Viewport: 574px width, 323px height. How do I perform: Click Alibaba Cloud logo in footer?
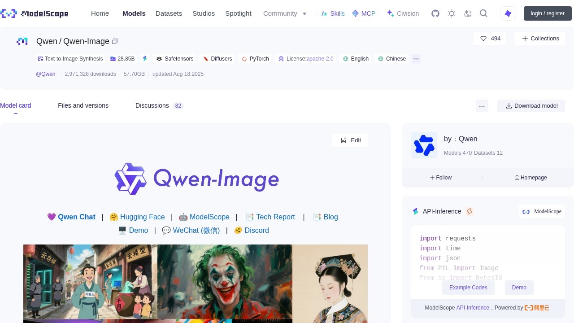pos(537,308)
